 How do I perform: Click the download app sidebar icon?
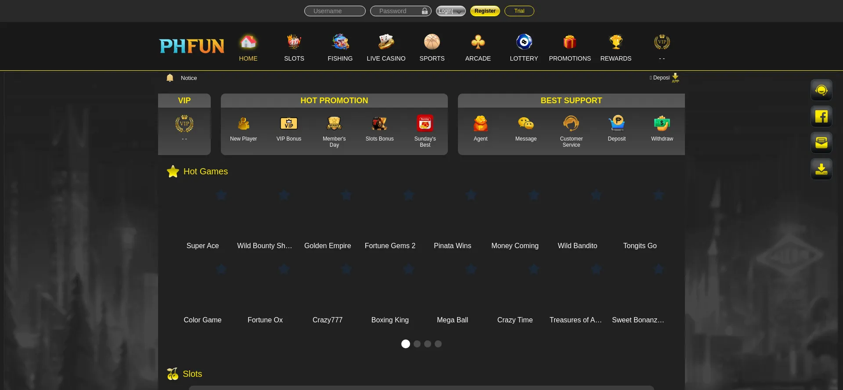tap(821, 169)
